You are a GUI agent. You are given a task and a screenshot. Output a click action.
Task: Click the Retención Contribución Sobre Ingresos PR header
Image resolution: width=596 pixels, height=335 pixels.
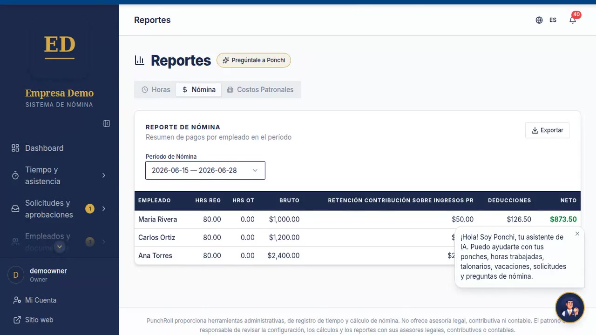tap(400, 201)
